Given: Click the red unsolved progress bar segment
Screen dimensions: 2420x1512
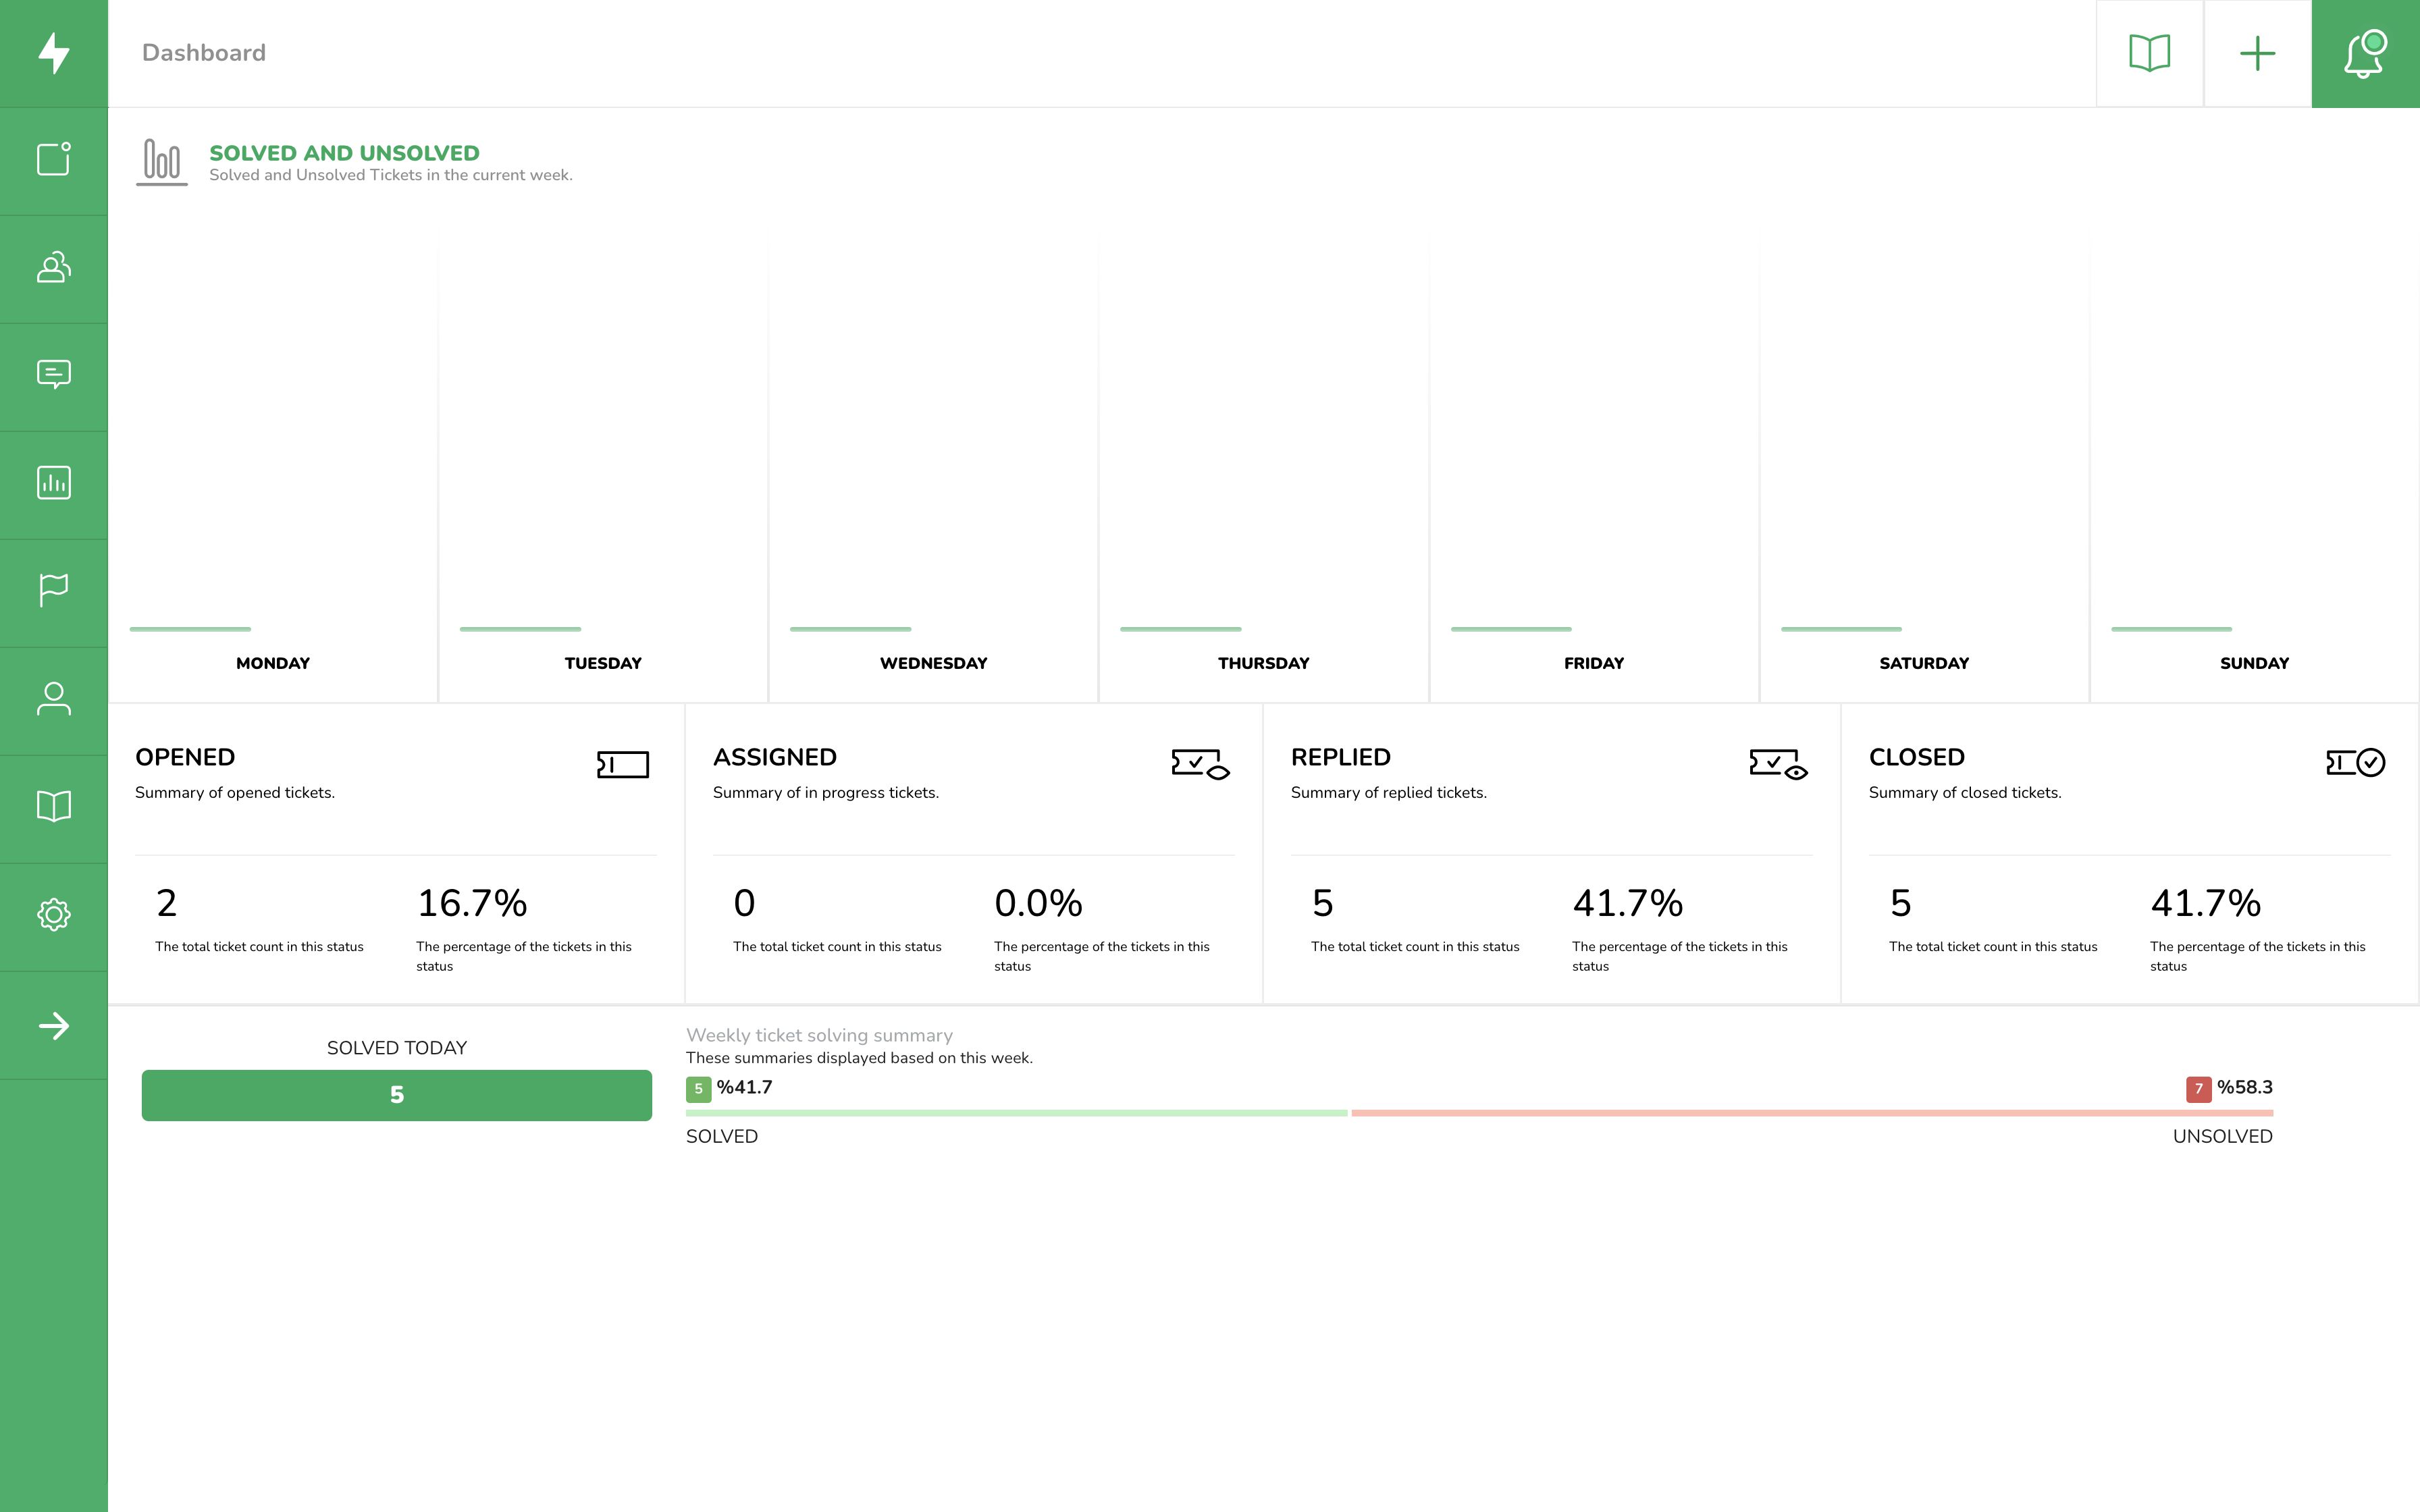Looking at the screenshot, I should coord(1812,1113).
